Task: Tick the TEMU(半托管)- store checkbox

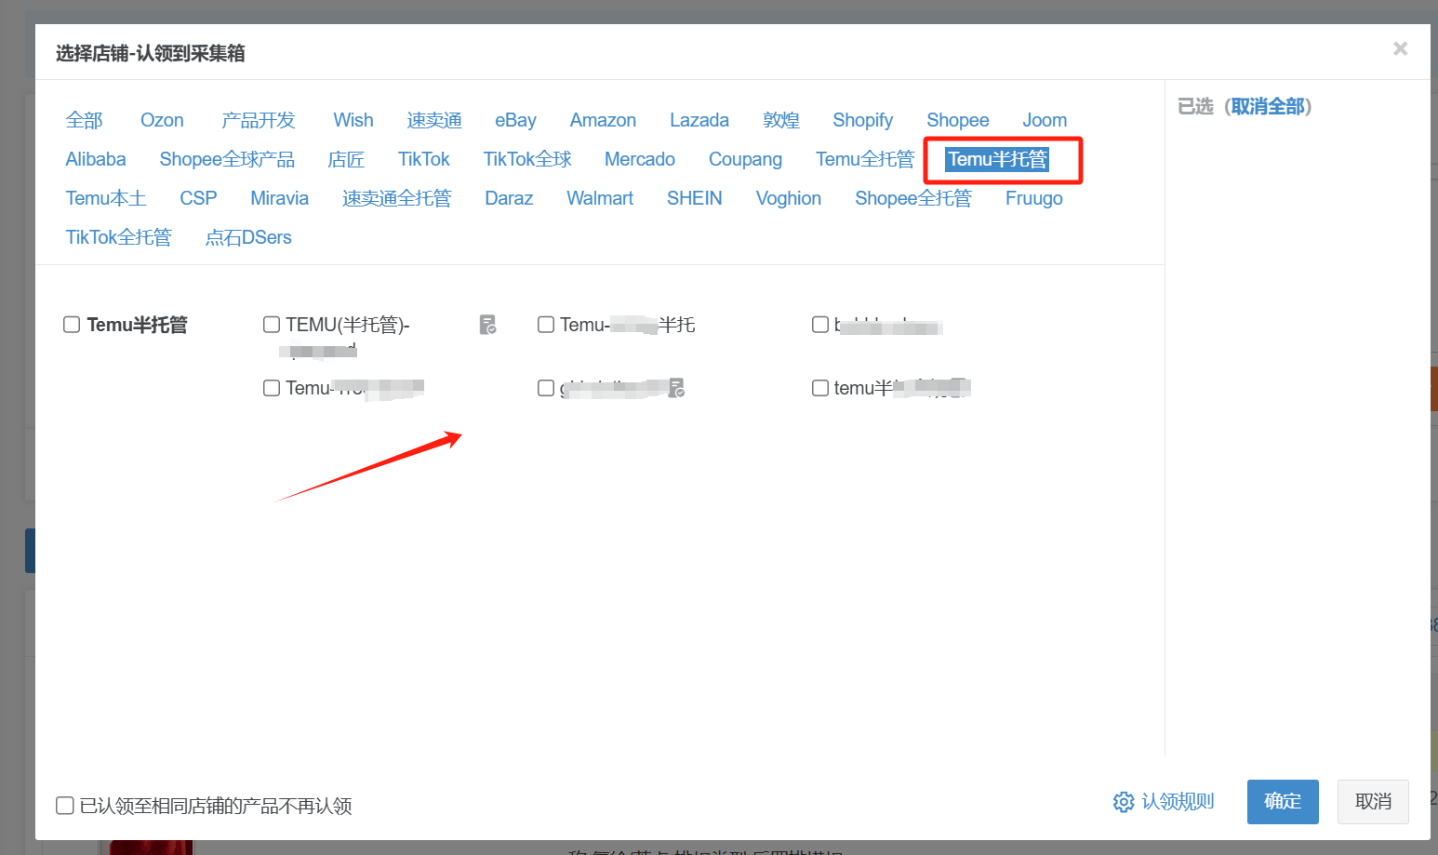Action: [272, 325]
